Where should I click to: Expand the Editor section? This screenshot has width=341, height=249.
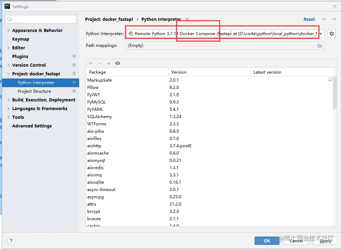point(8,48)
